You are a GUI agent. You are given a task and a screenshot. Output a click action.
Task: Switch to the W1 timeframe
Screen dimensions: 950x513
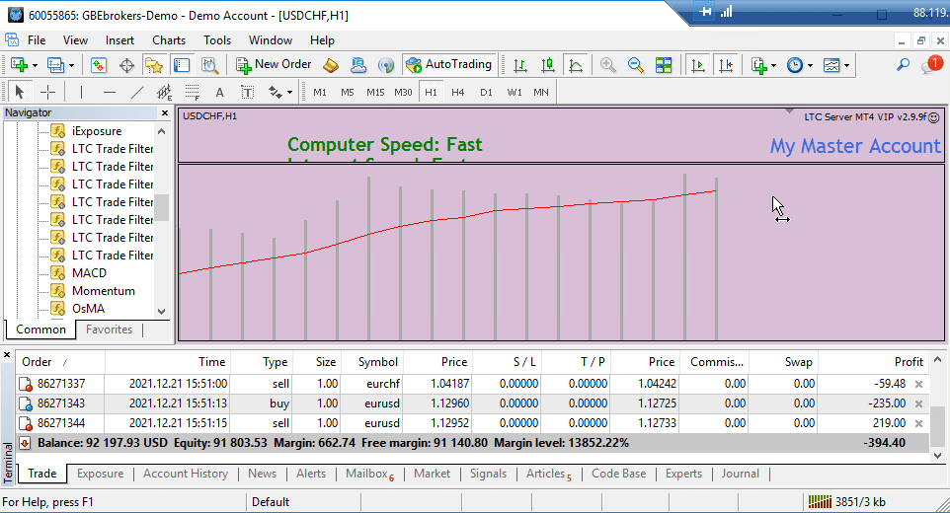click(515, 92)
